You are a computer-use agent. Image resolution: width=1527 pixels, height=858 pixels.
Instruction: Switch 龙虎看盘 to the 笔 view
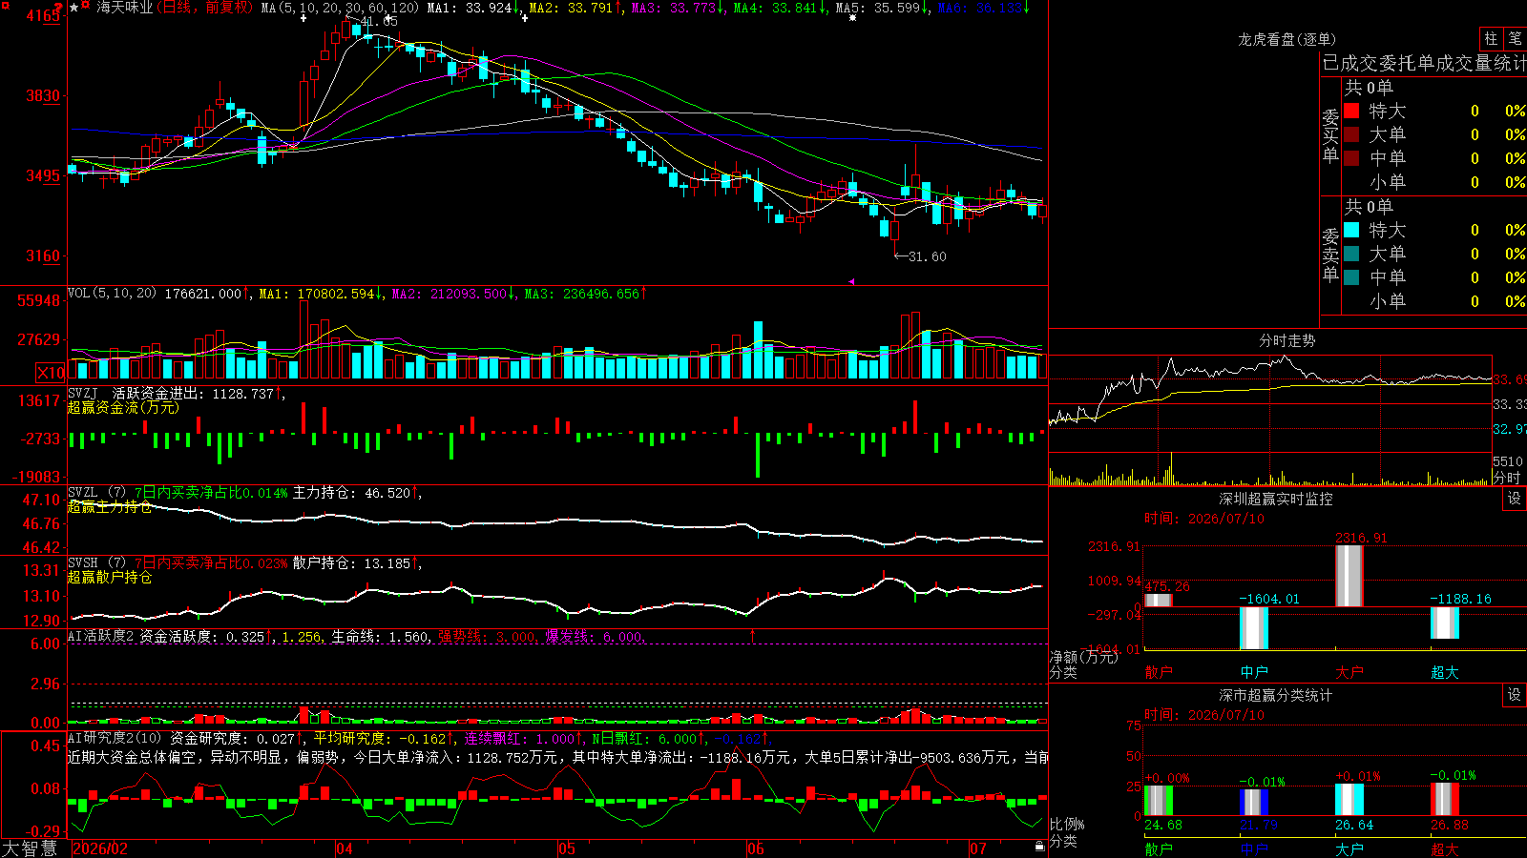click(x=1515, y=39)
